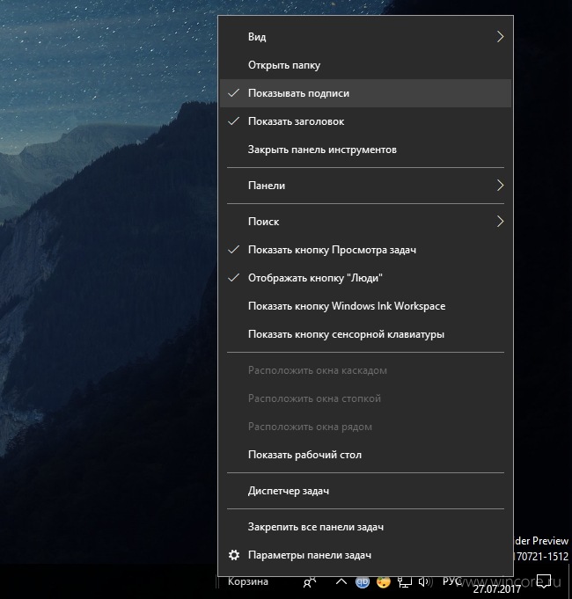
Task: Choose 'Показать рабочий стол'
Action: point(366,455)
